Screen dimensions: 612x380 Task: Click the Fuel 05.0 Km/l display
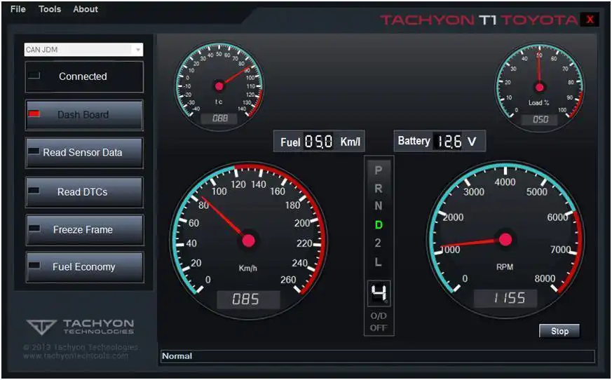pyautogui.click(x=319, y=142)
